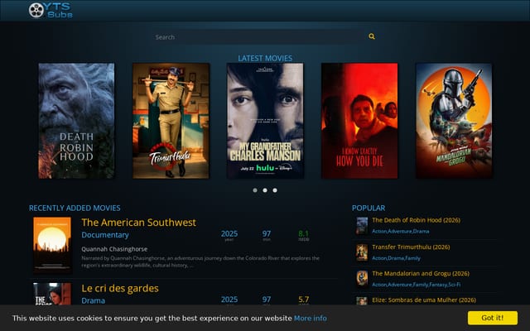Click the POPULAR section heading

tap(369, 208)
